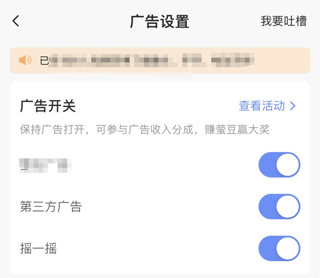Viewport: 320px width, 278px height.
Task: Disable the 第三方广告 switch
Action: 279,207
